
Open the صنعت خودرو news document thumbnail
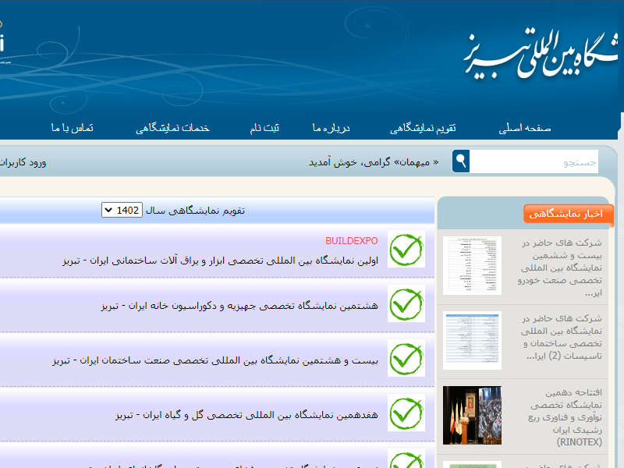coord(472,265)
